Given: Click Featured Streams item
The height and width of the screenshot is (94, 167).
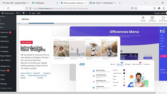Looking at the screenshot, I should [101, 76].
